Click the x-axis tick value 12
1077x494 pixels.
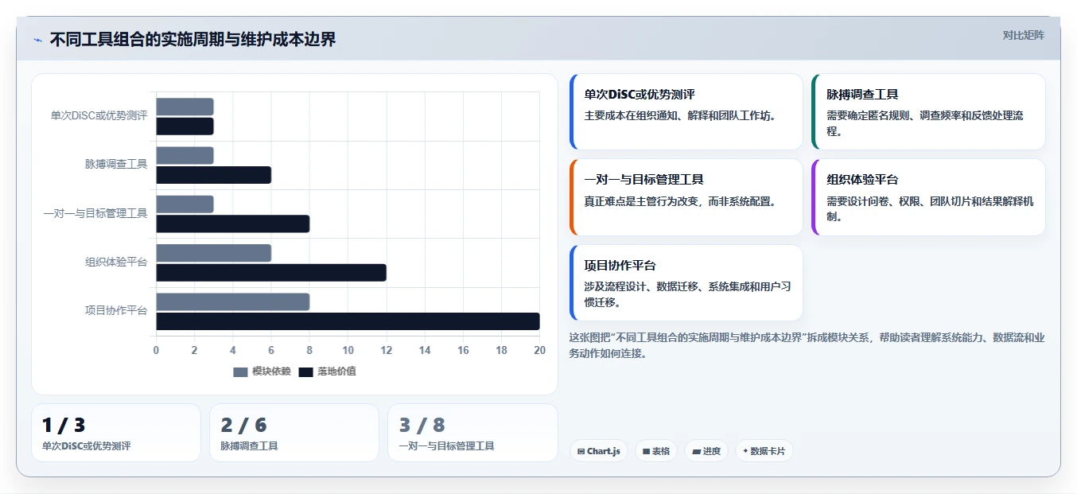tap(386, 350)
